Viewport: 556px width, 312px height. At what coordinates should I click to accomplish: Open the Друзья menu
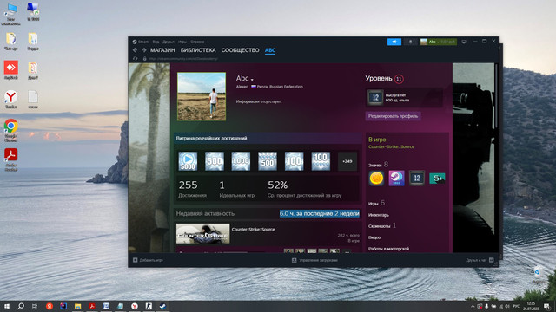click(169, 42)
